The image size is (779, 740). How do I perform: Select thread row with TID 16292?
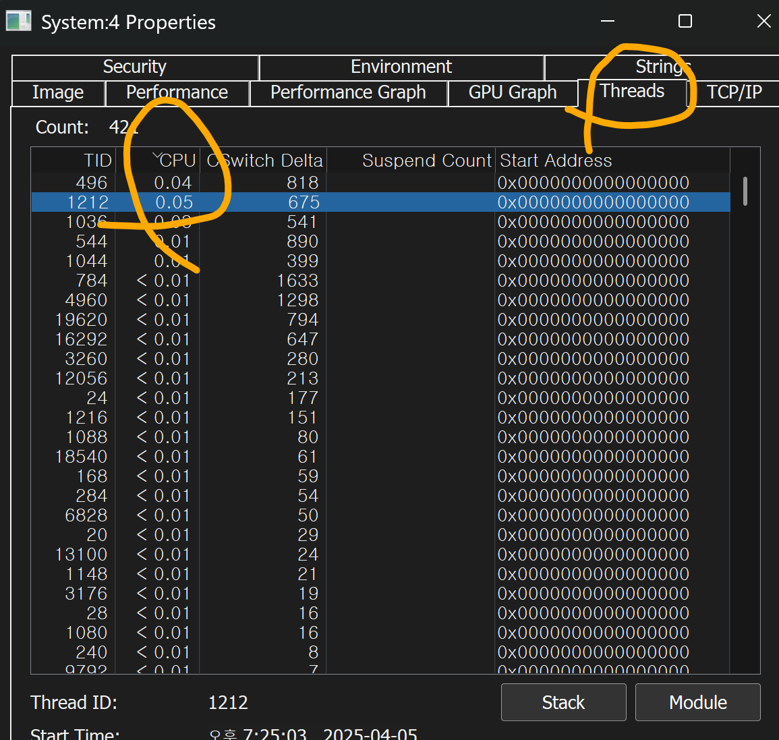click(x=380, y=339)
